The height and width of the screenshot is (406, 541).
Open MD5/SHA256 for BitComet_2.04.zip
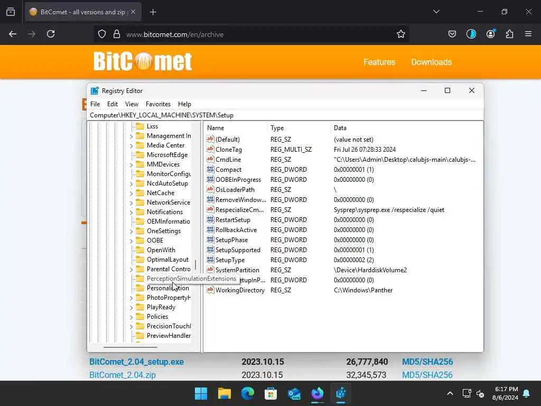point(427,375)
